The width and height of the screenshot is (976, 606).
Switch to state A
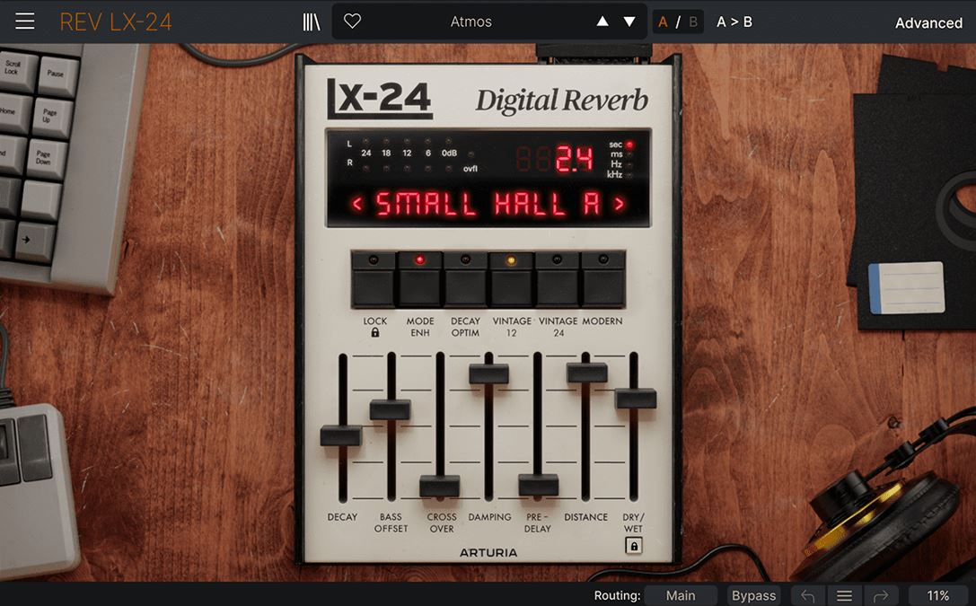click(x=663, y=22)
